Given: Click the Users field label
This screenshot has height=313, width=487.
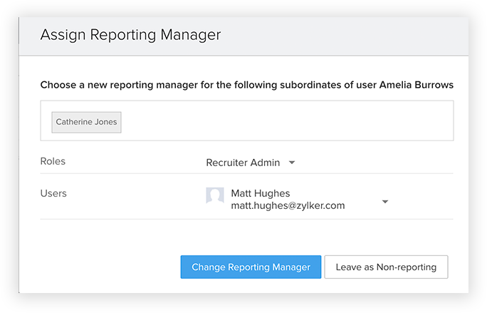Looking at the screenshot, I should [53, 193].
